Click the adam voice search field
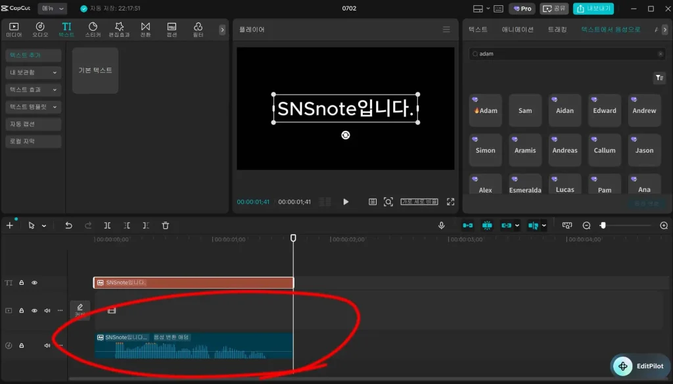Image resolution: width=673 pixels, height=384 pixels. click(x=567, y=54)
